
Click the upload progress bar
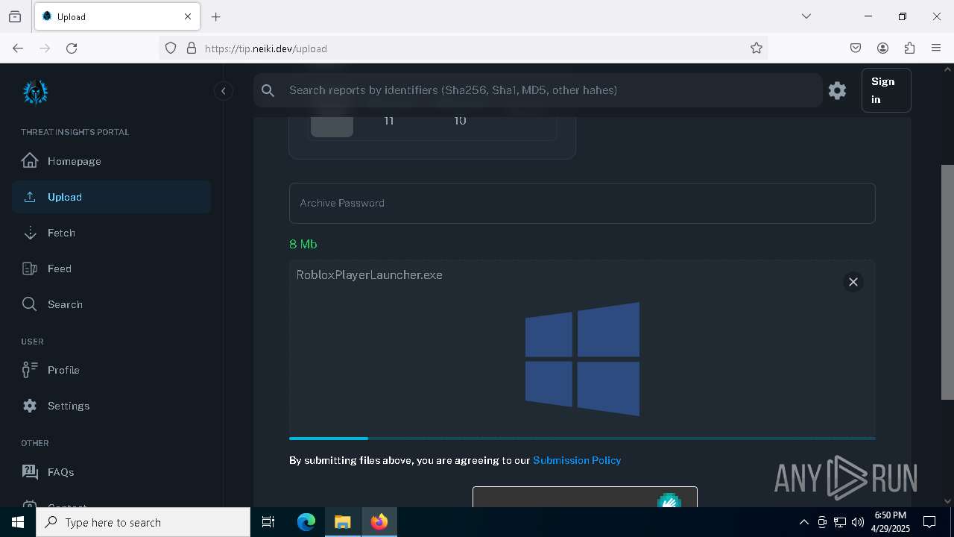[582, 439]
